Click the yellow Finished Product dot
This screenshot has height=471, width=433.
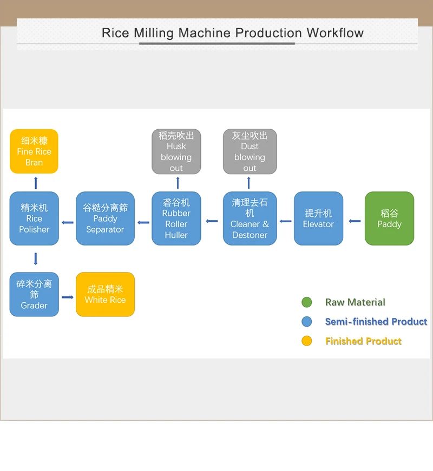307,341
